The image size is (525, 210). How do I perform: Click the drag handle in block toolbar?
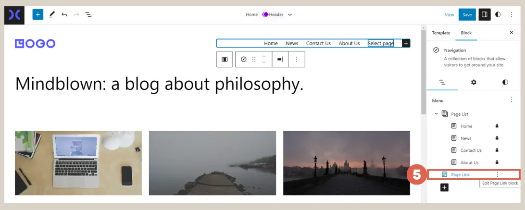(254, 59)
